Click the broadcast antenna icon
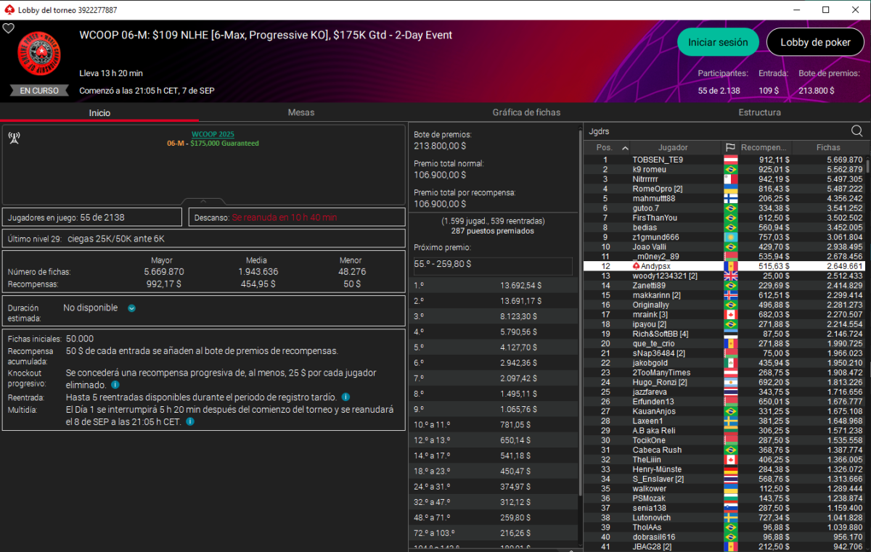This screenshot has width=871, height=552. point(14,139)
